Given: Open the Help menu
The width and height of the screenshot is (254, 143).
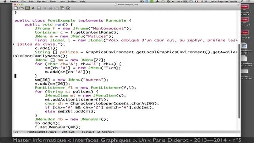Looking at the screenshot, I should click(83, 2).
